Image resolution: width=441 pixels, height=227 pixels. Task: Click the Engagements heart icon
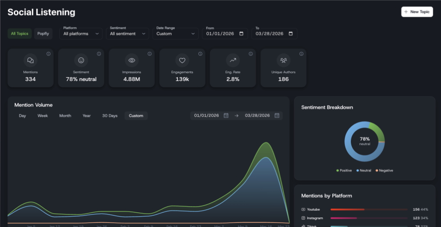coord(182,60)
